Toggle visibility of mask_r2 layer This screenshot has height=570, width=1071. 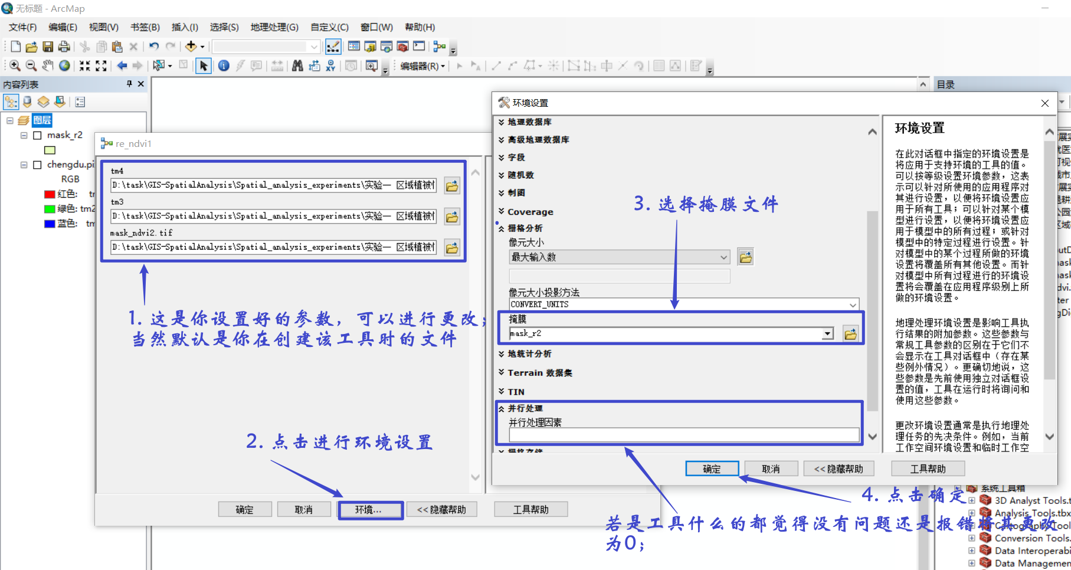37,135
